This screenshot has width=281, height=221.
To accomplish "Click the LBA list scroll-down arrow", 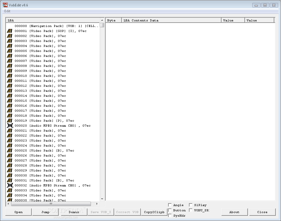I will (x=102, y=199).
